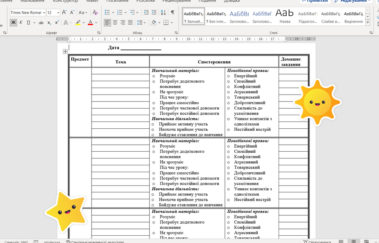Increase font size icon
Viewport: 379px width, 243px height.
[64, 12]
